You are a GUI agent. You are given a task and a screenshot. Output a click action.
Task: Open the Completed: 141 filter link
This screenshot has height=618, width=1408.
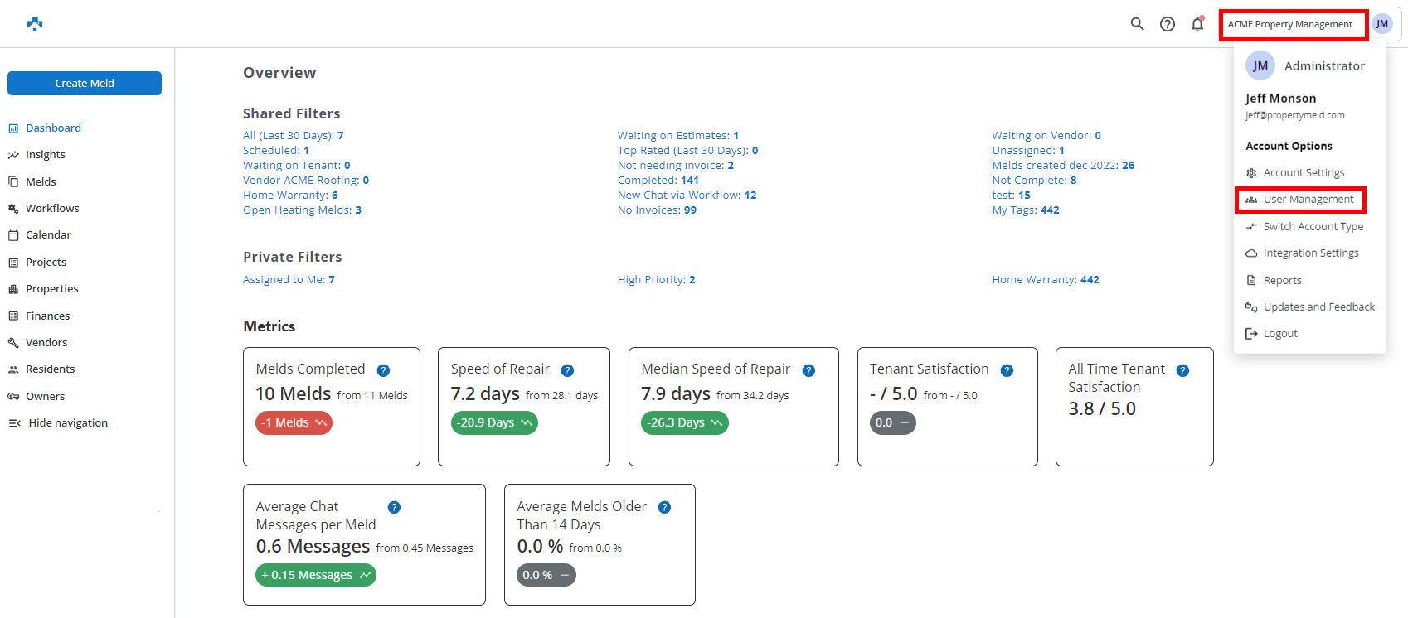click(658, 180)
